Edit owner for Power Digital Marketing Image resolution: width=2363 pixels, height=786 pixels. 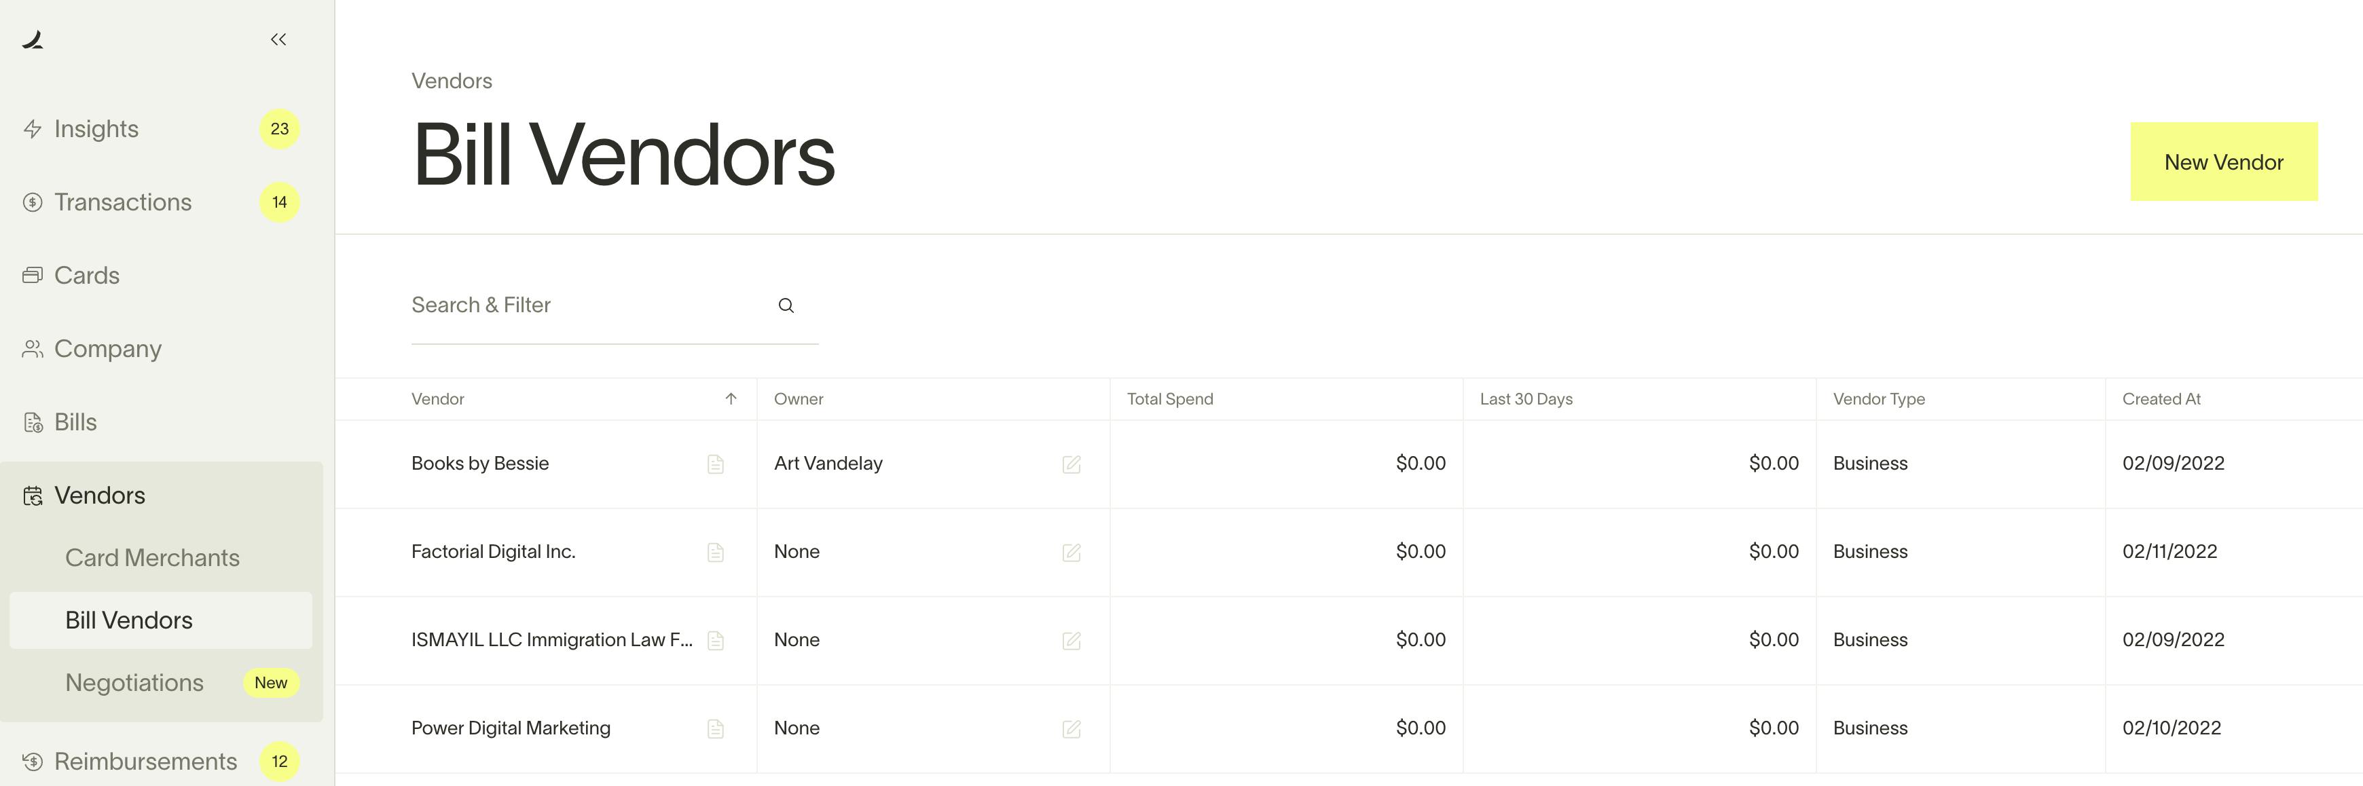point(1071,729)
